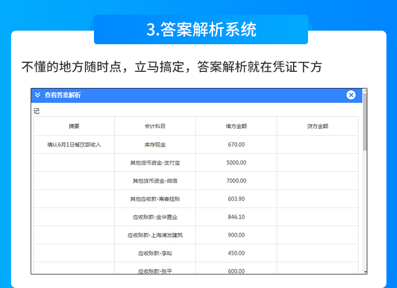Click the 查看答案解析 header title
This screenshot has height=288, width=397.
(x=63, y=95)
